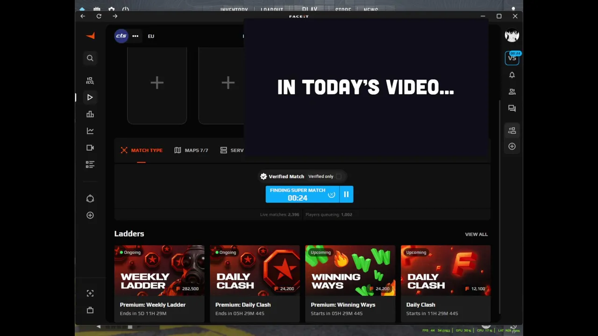Image resolution: width=598 pixels, height=336 pixels.
Task: Click the Players queueing count text
Action: click(329, 215)
